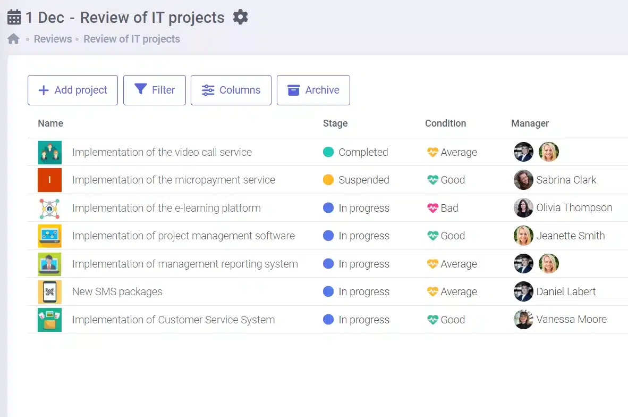
Task: Open Review of IT projects breadcrumb
Action: (132, 39)
